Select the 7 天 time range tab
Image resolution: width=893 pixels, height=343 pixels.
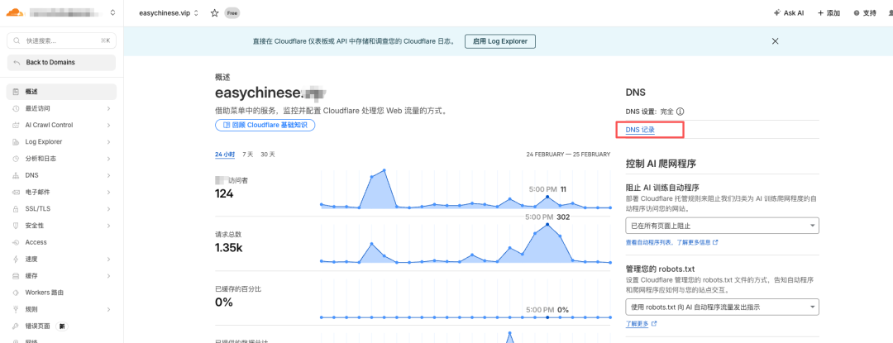click(248, 155)
